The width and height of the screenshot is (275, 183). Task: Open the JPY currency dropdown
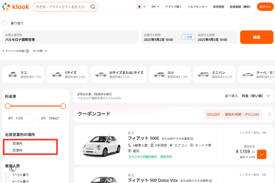[155, 7]
